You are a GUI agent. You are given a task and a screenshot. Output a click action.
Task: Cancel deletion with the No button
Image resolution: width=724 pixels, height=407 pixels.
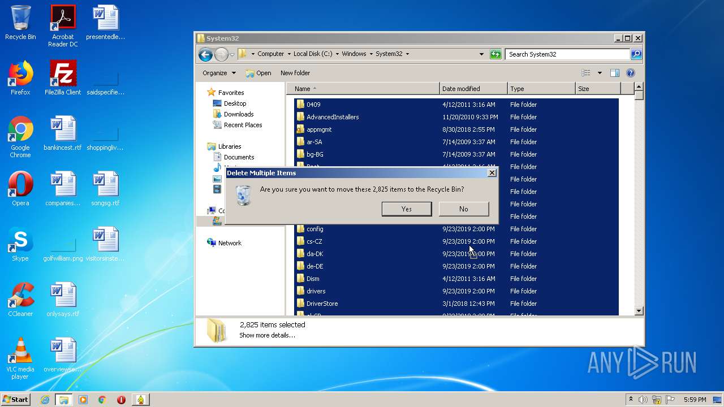pos(464,209)
